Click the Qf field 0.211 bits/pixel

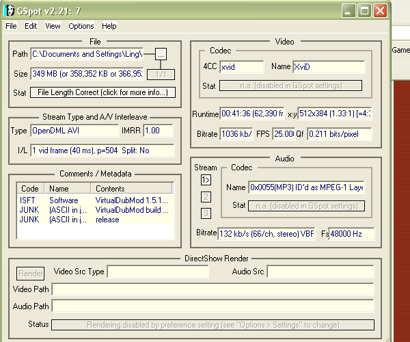tap(340, 134)
